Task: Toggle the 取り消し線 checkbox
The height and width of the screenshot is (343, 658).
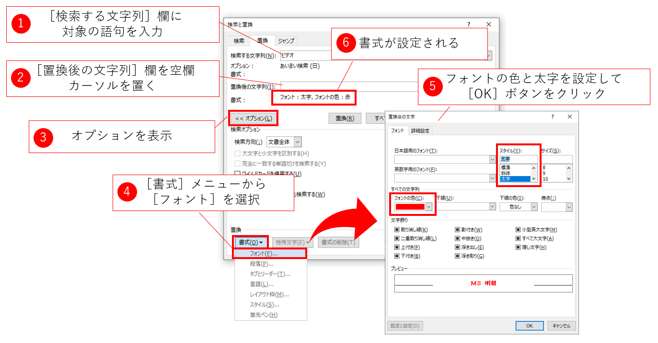Action: pyautogui.click(x=397, y=230)
